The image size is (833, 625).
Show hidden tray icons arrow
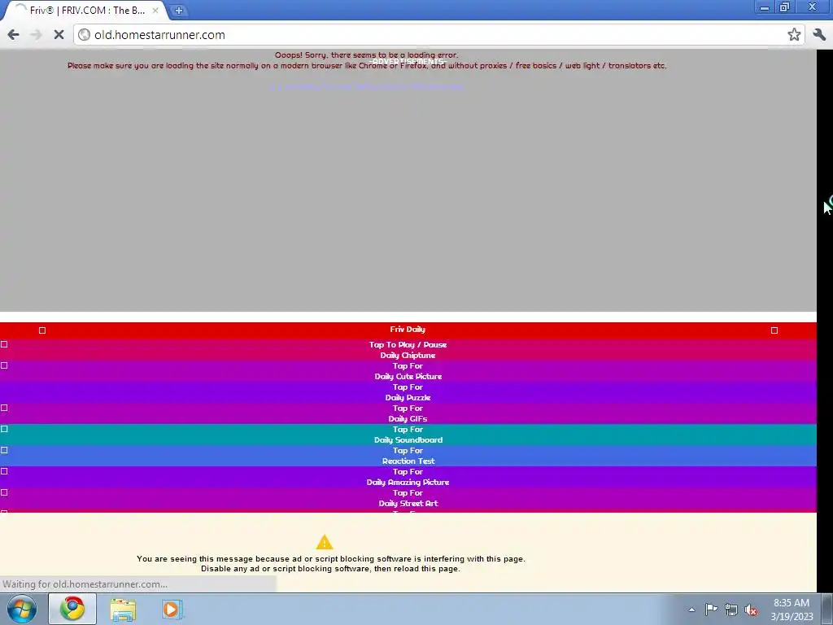tap(691, 610)
